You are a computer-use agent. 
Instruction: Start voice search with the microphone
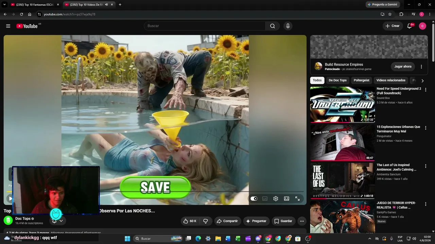coord(288,26)
